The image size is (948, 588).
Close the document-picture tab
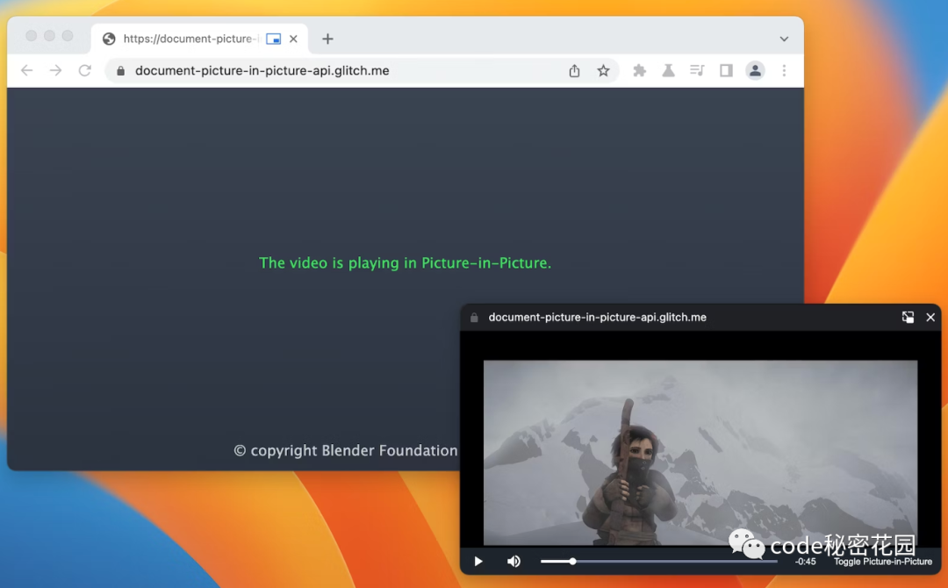(x=293, y=39)
